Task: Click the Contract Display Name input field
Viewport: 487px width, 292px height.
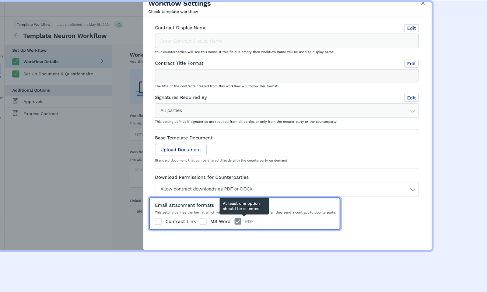Action: click(x=287, y=41)
